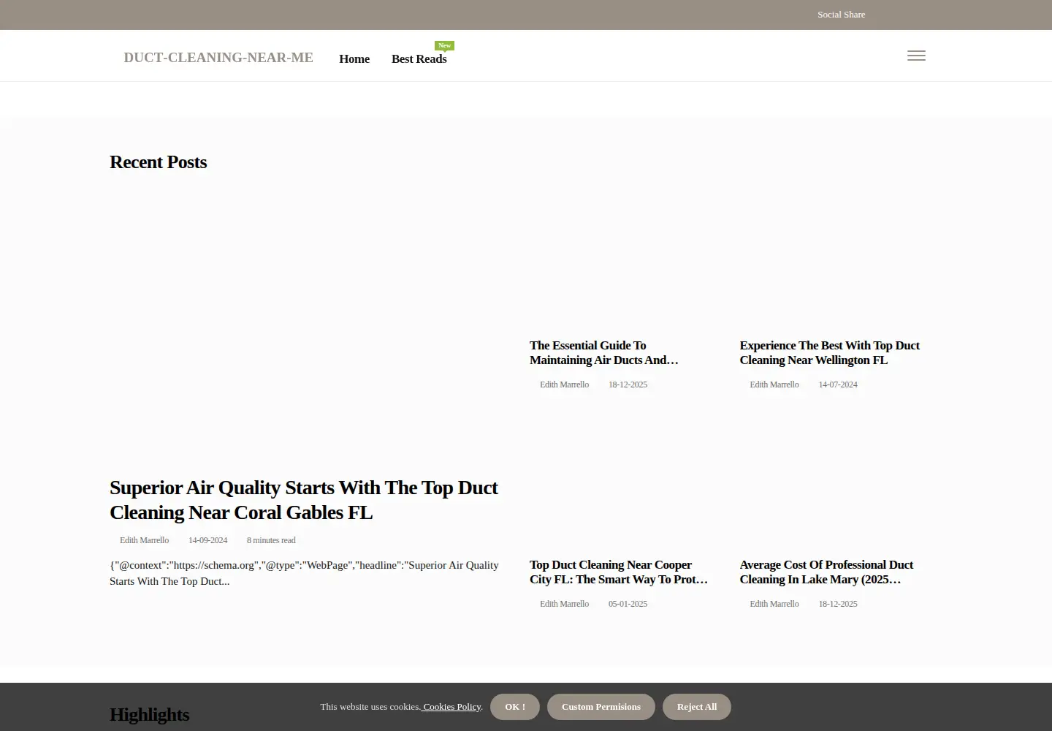Open the Top Duct Cleaning Near Cooper City post
This screenshot has height=731, width=1052.
point(619,572)
